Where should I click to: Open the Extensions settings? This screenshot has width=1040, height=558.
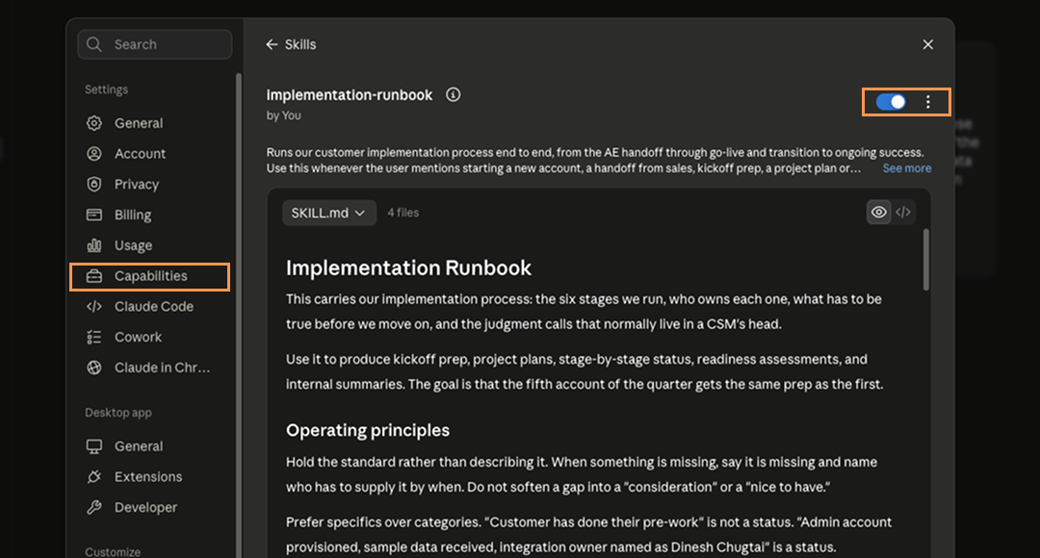[150, 476]
